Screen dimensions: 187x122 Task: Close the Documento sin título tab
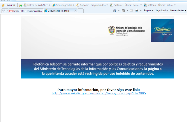pyautogui.click(x=75, y=11)
